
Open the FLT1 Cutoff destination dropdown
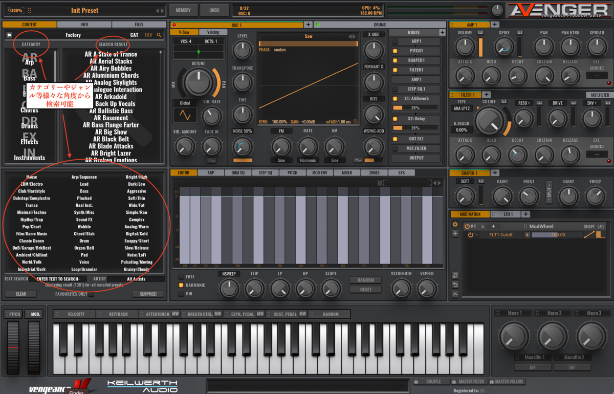point(500,235)
